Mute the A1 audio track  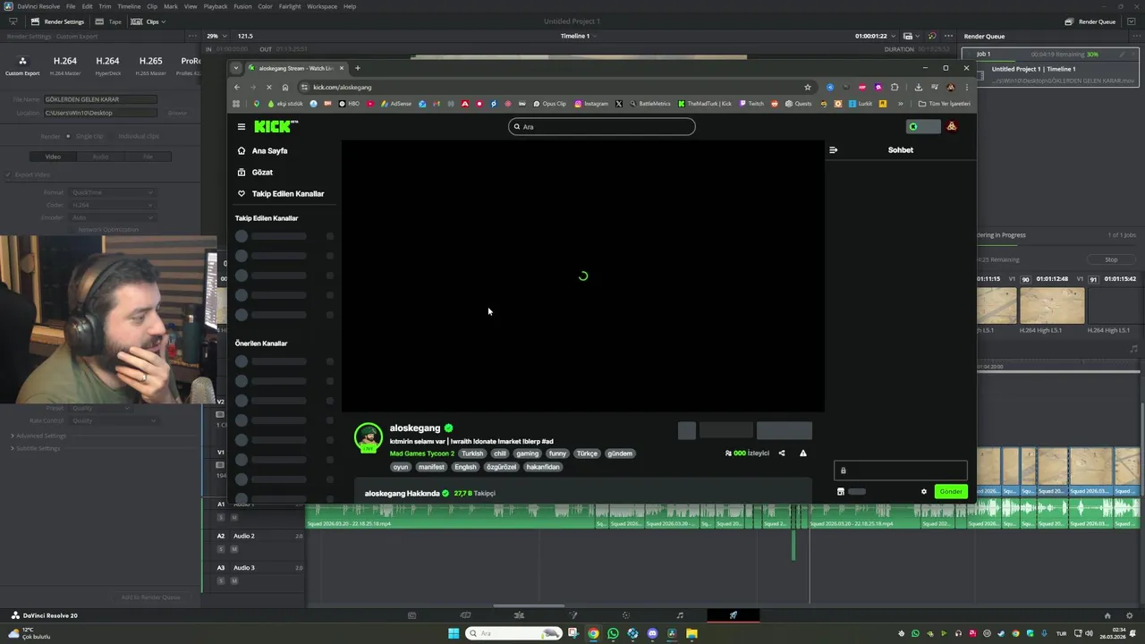(234, 517)
